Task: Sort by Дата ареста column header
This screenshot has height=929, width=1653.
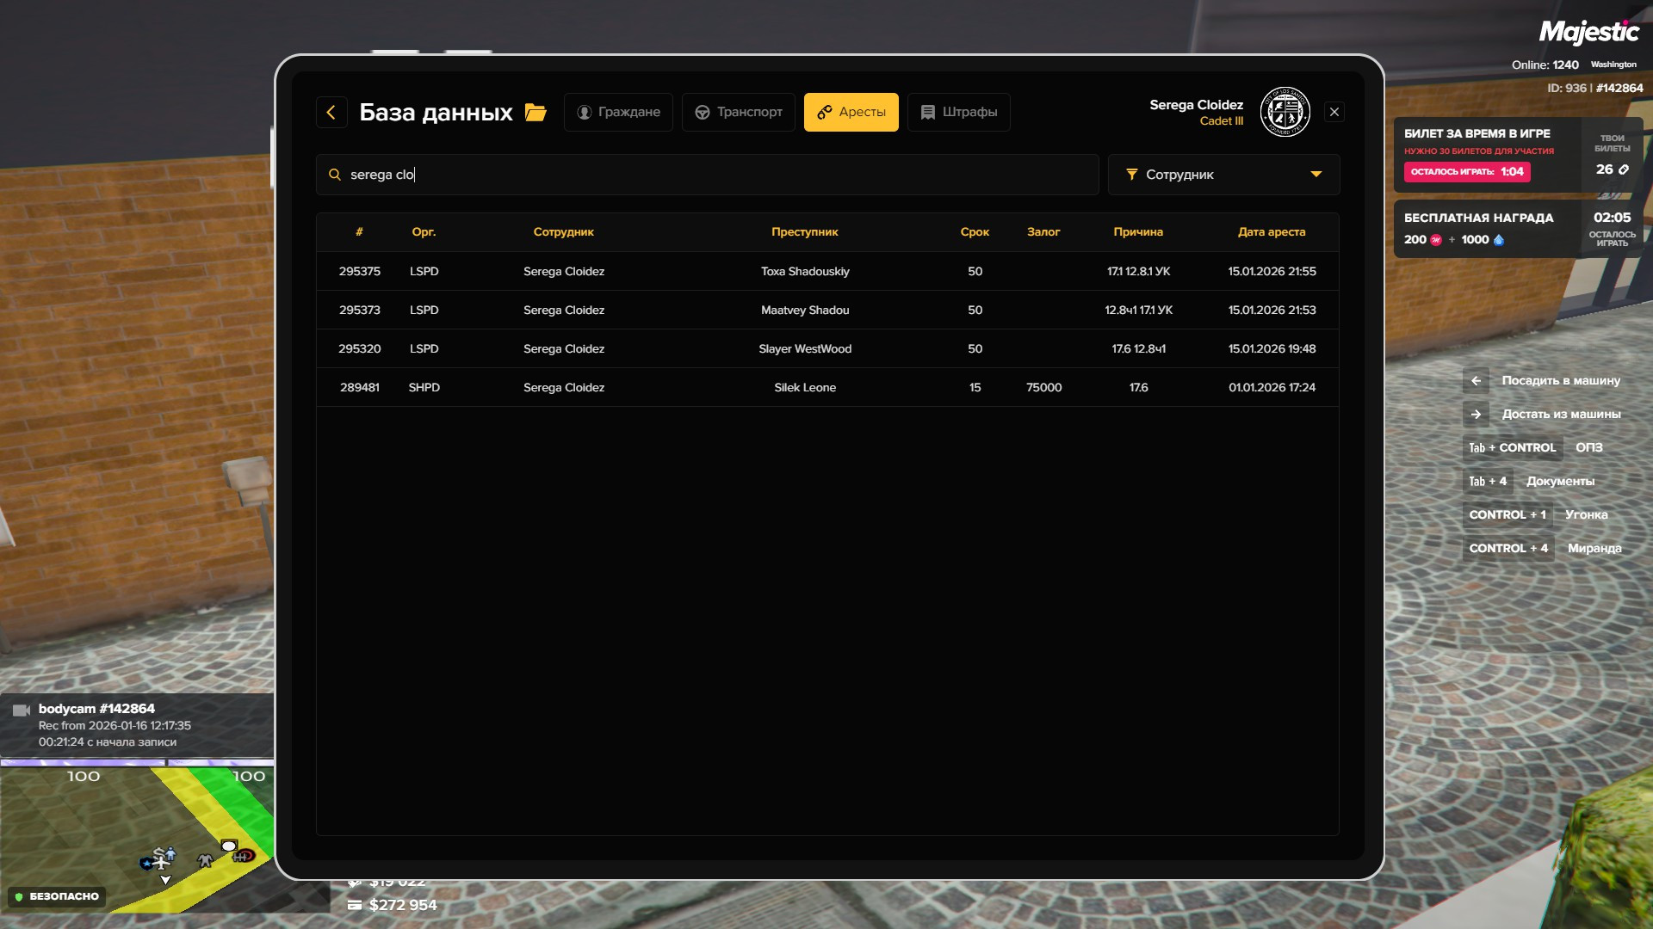Action: click(x=1271, y=232)
